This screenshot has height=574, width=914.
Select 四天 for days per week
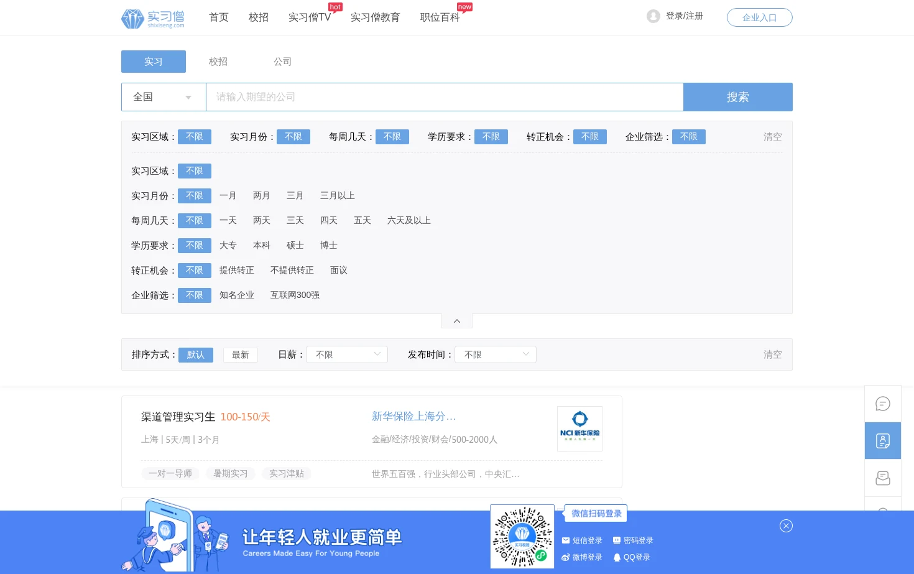(329, 221)
